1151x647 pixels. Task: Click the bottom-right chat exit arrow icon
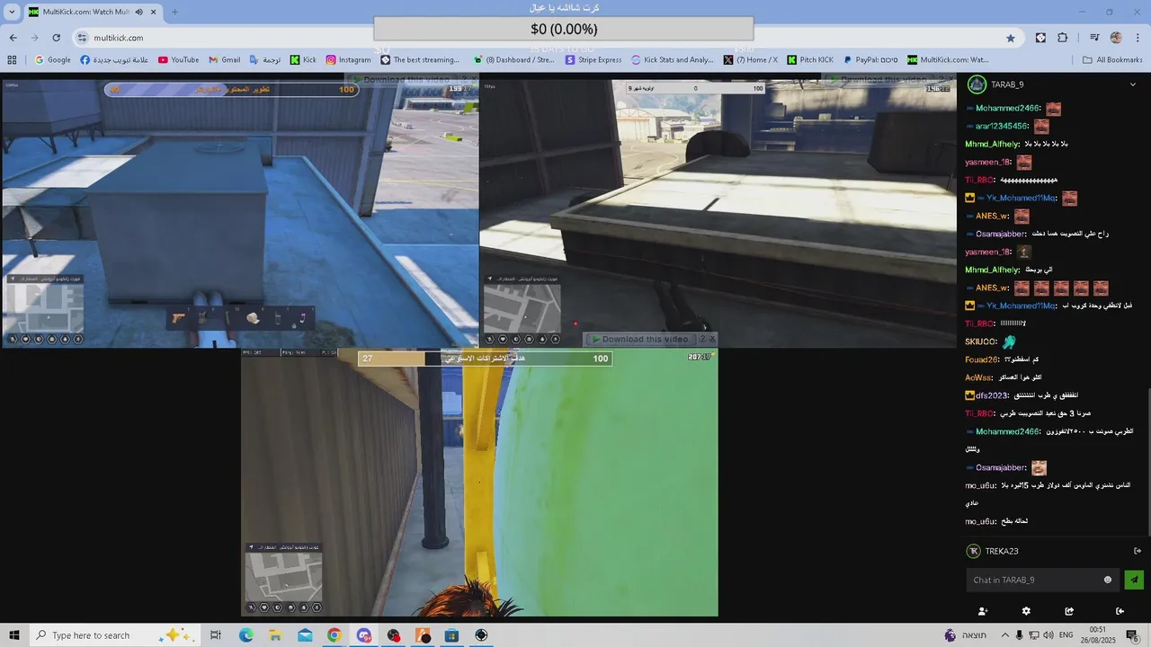1120,611
